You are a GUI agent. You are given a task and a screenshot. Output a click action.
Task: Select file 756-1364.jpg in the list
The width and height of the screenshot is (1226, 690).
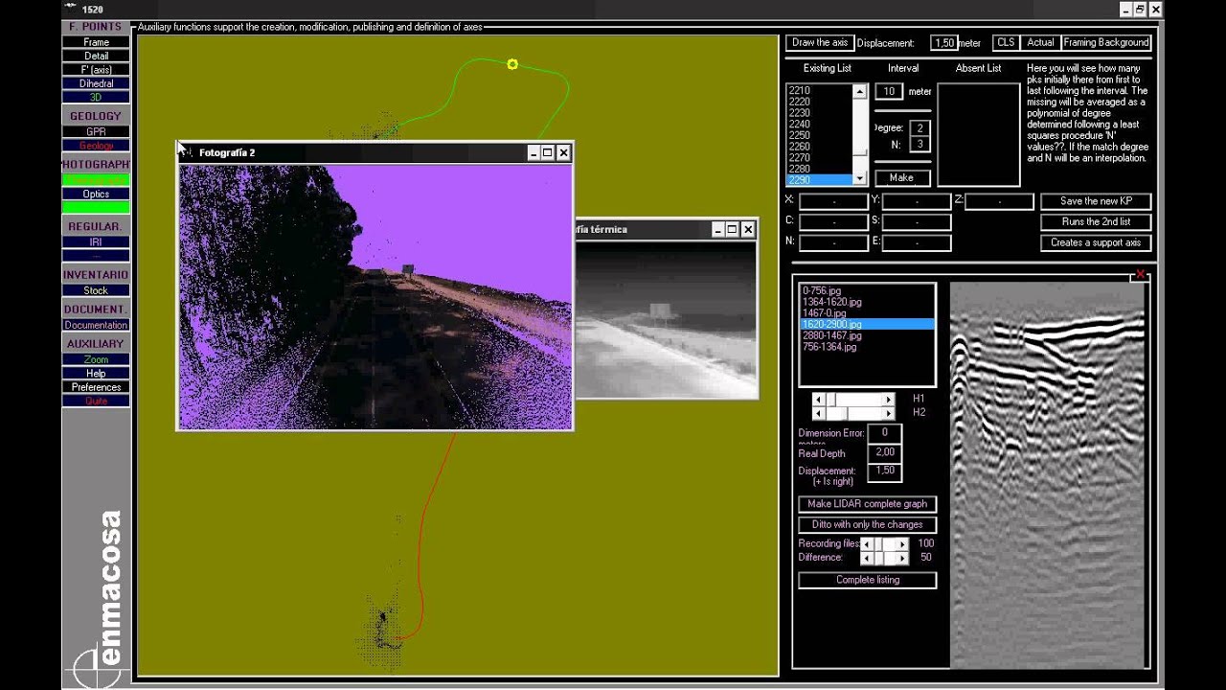pyautogui.click(x=867, y=347)
